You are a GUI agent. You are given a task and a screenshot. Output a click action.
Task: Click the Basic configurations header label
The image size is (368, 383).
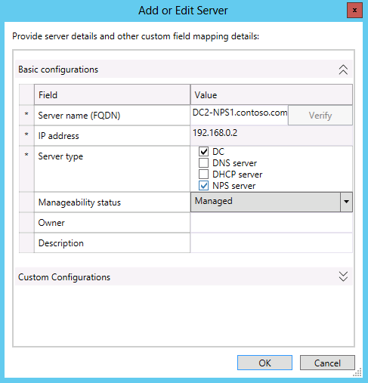pos(58,69)
